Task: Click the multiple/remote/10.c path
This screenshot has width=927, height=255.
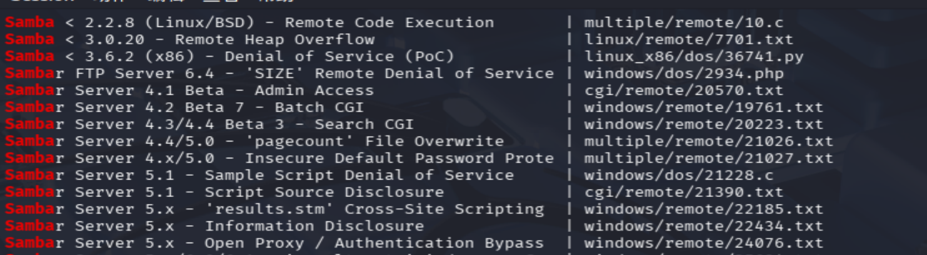Action: tap(684, 22)
